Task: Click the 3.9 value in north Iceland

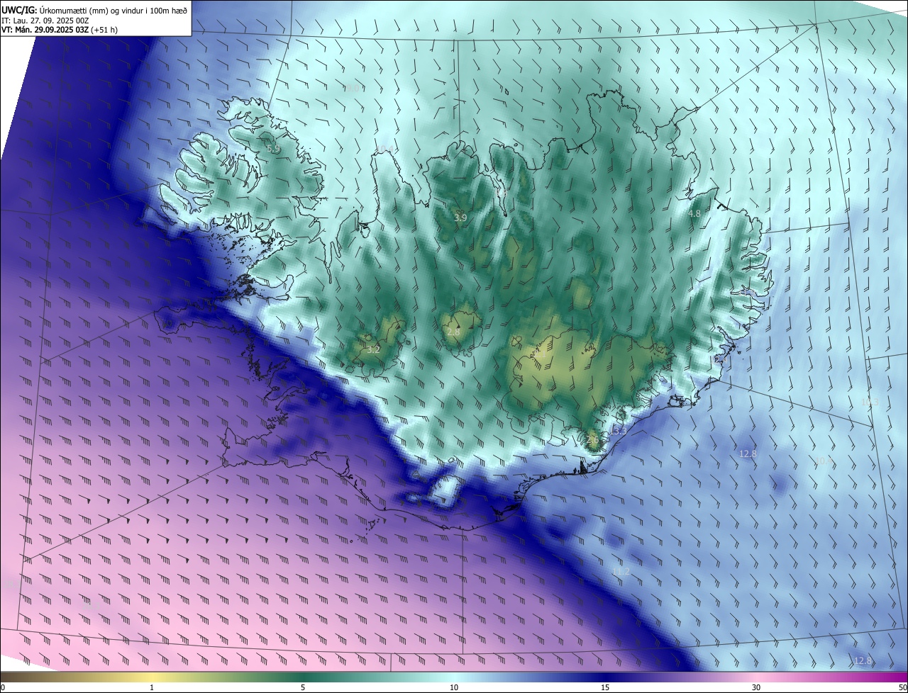Action: (460, 218)
